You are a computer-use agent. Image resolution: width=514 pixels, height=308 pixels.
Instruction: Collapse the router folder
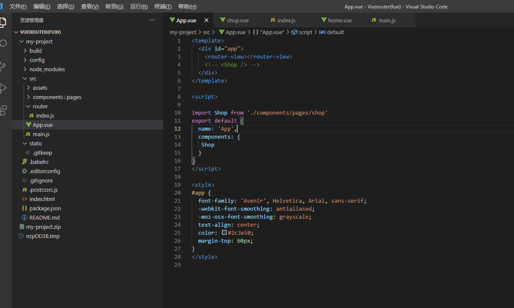(x=28, y=106)
